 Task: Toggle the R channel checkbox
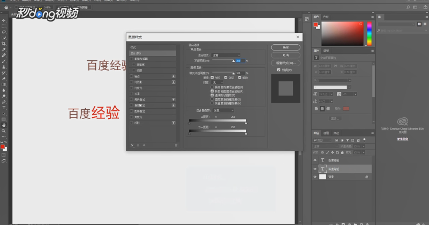coord(212,78)
